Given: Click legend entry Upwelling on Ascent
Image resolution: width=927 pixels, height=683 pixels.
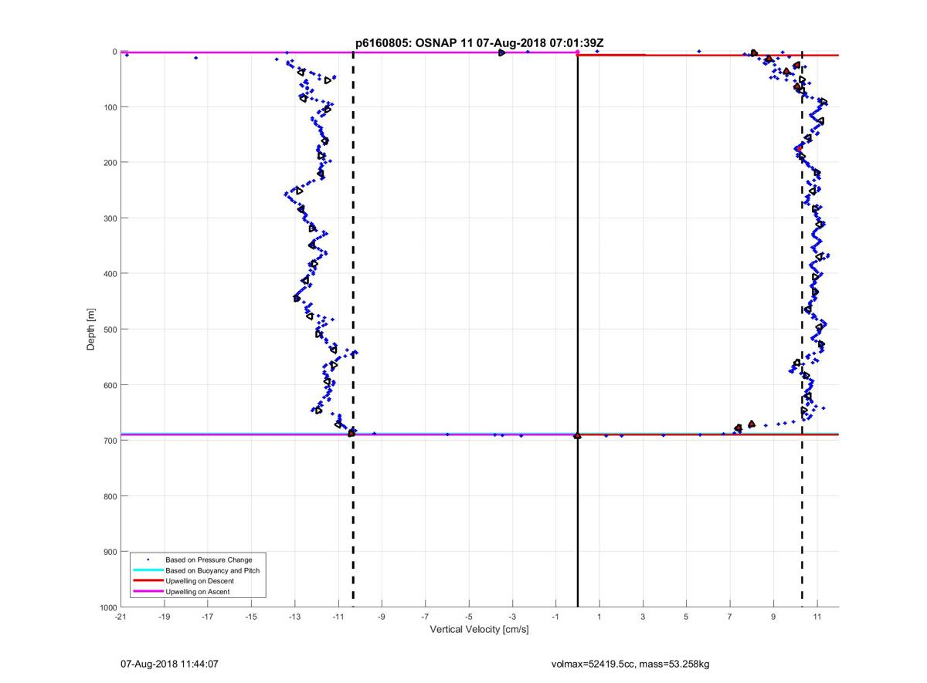Looking at the screenshot, I should tap(198, 592).
